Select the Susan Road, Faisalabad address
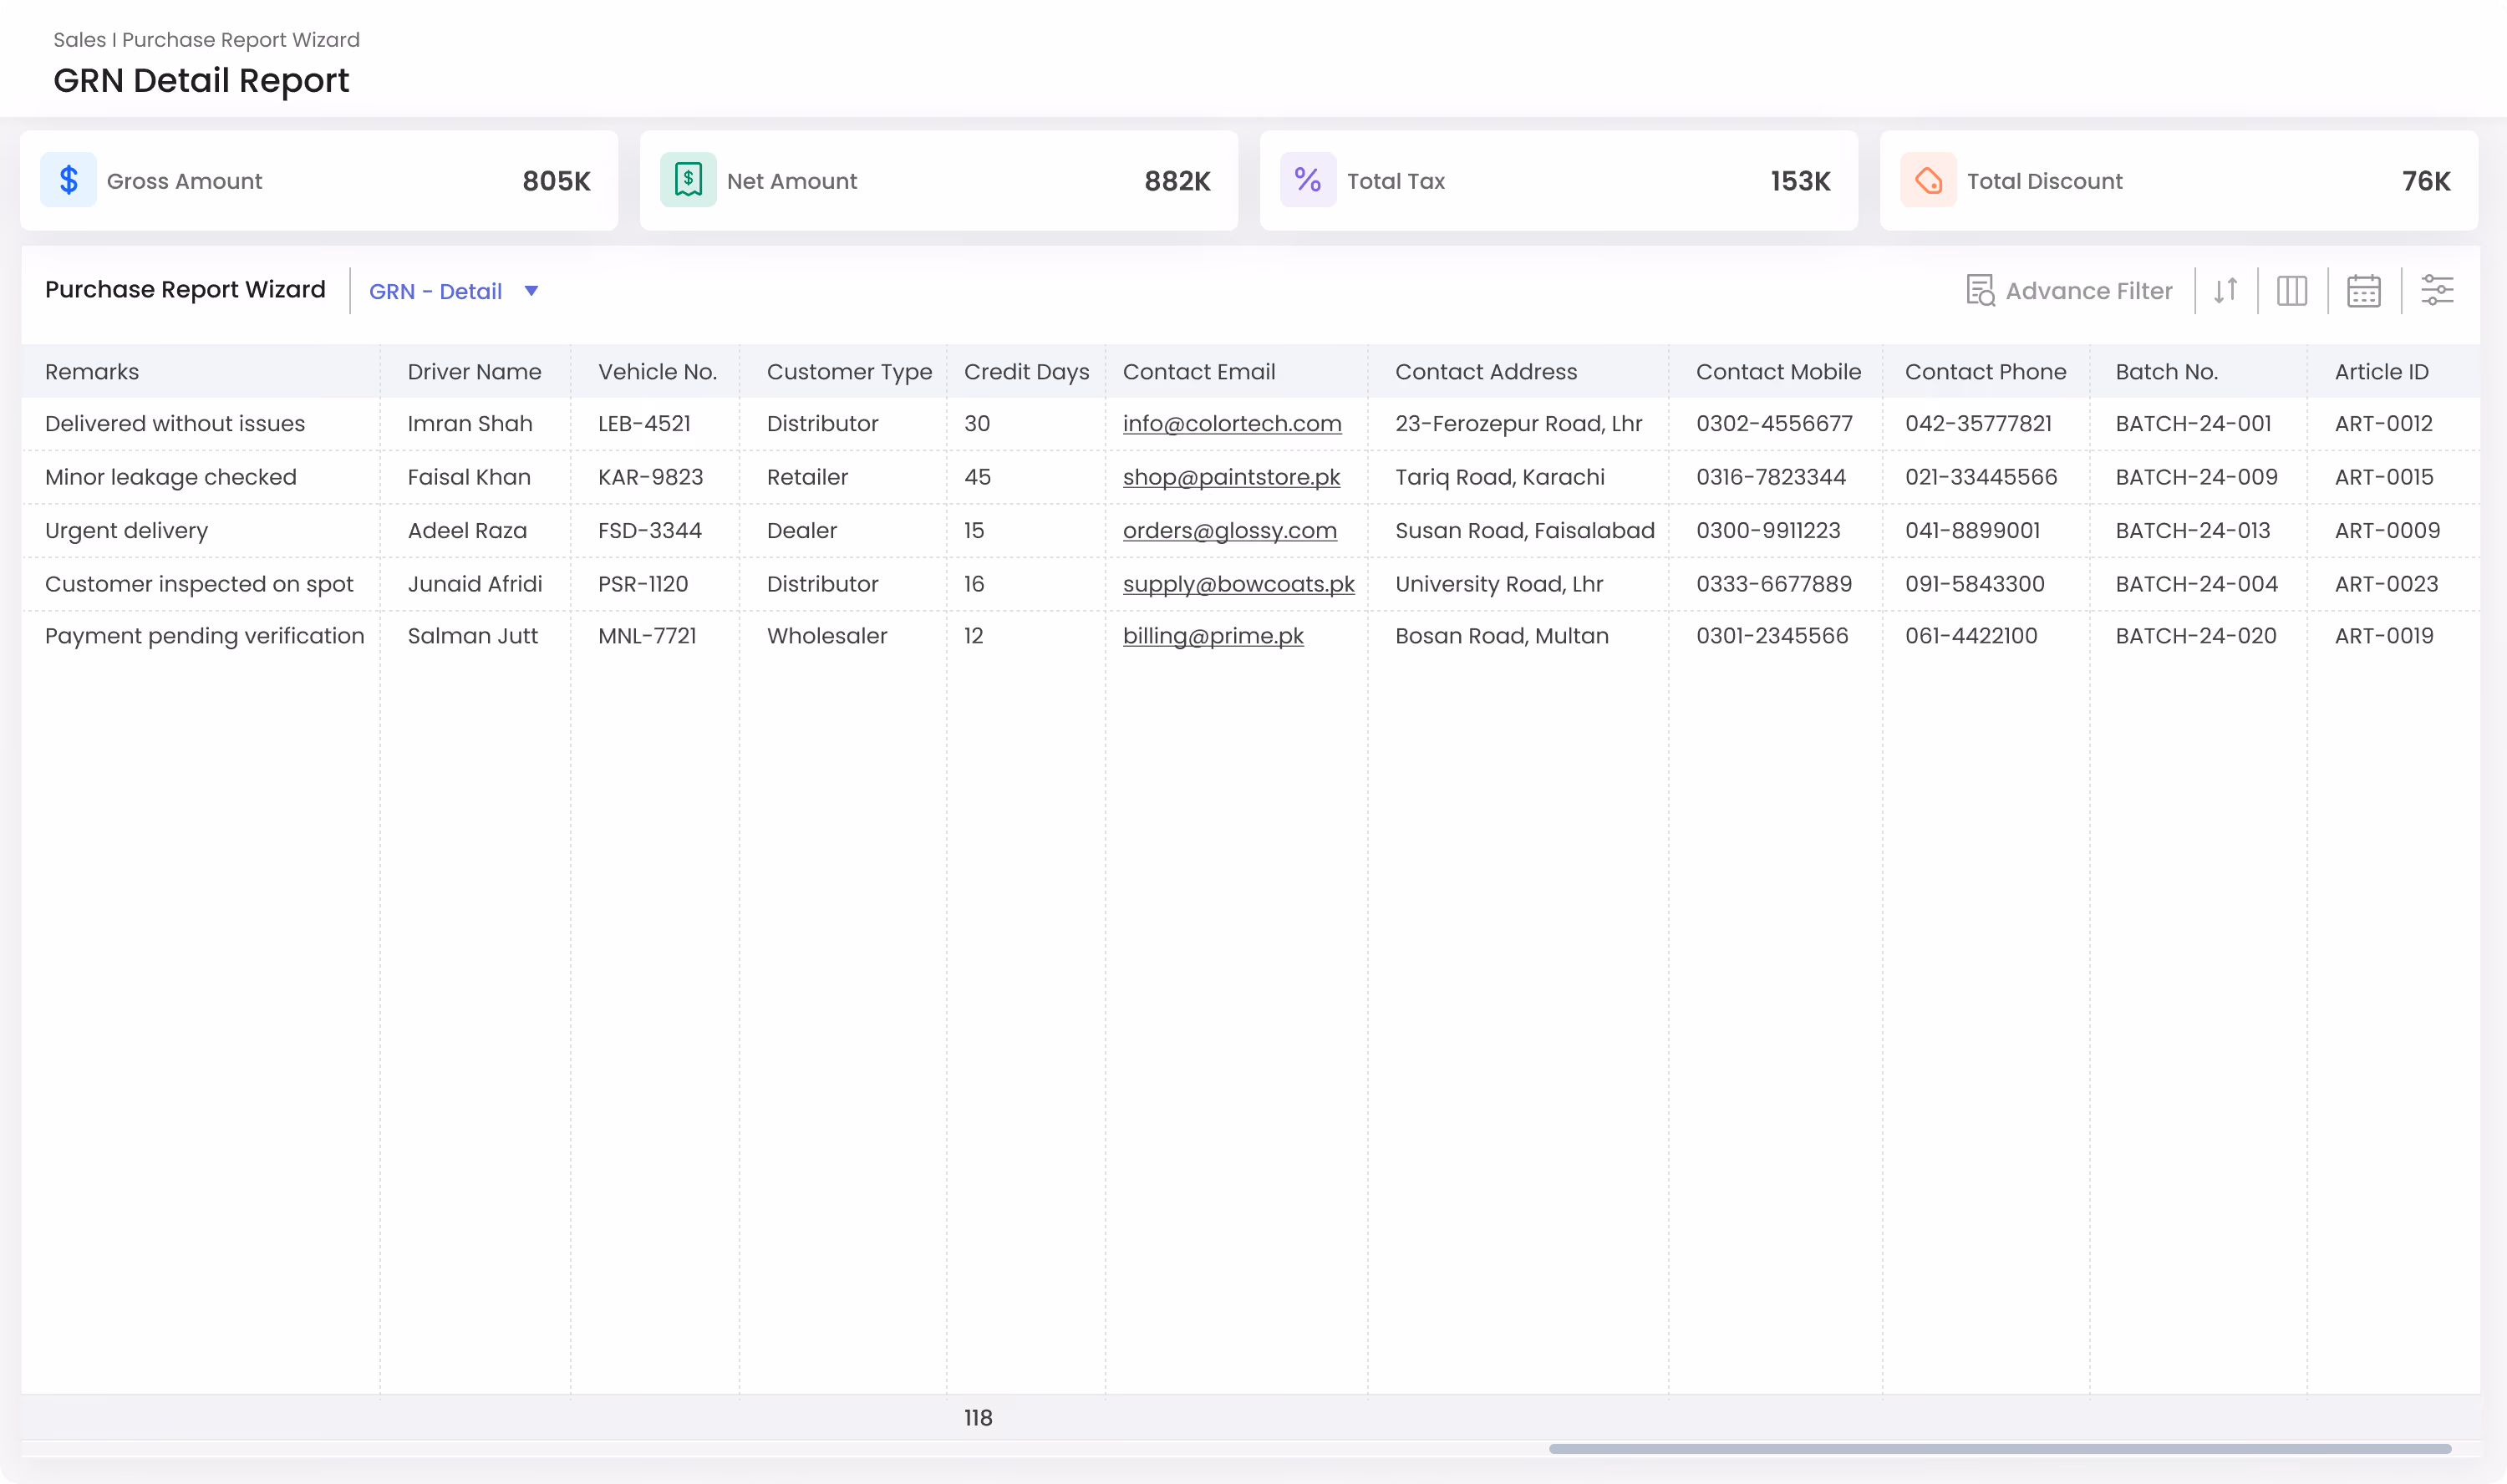This screenshot has height=1484, width=2507. point(1525,530)
